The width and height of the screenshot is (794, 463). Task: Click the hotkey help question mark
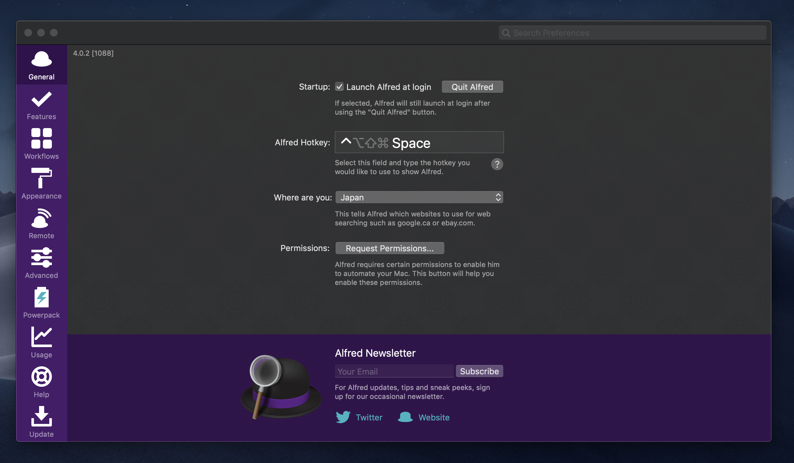click(x=497, y=164)
